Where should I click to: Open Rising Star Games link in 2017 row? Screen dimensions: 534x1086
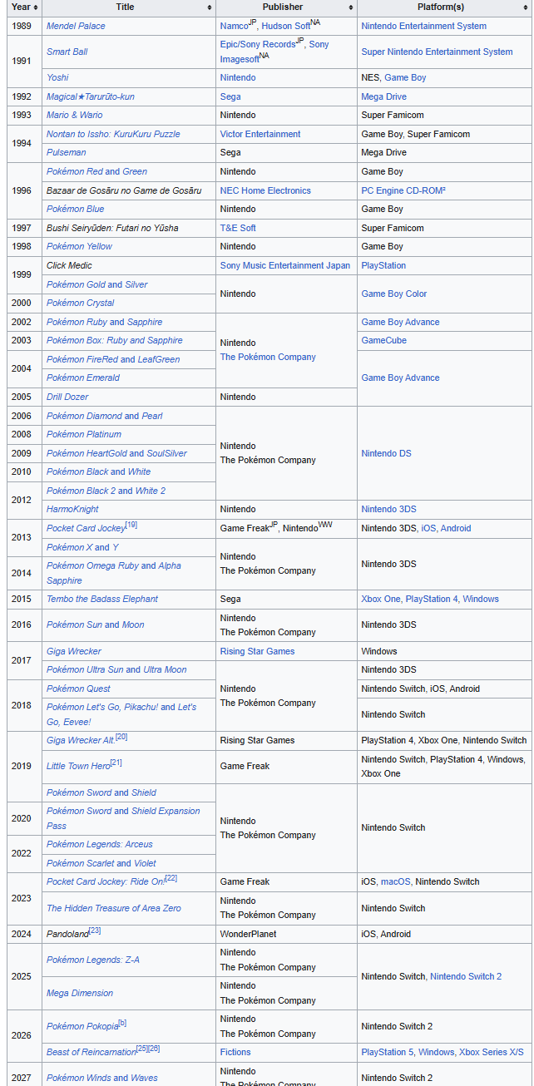click(257, 651)
